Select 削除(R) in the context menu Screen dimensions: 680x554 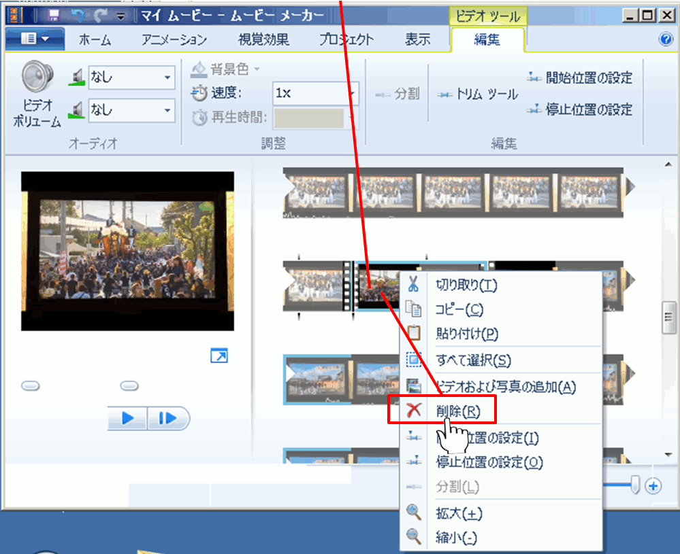(457, 411)
